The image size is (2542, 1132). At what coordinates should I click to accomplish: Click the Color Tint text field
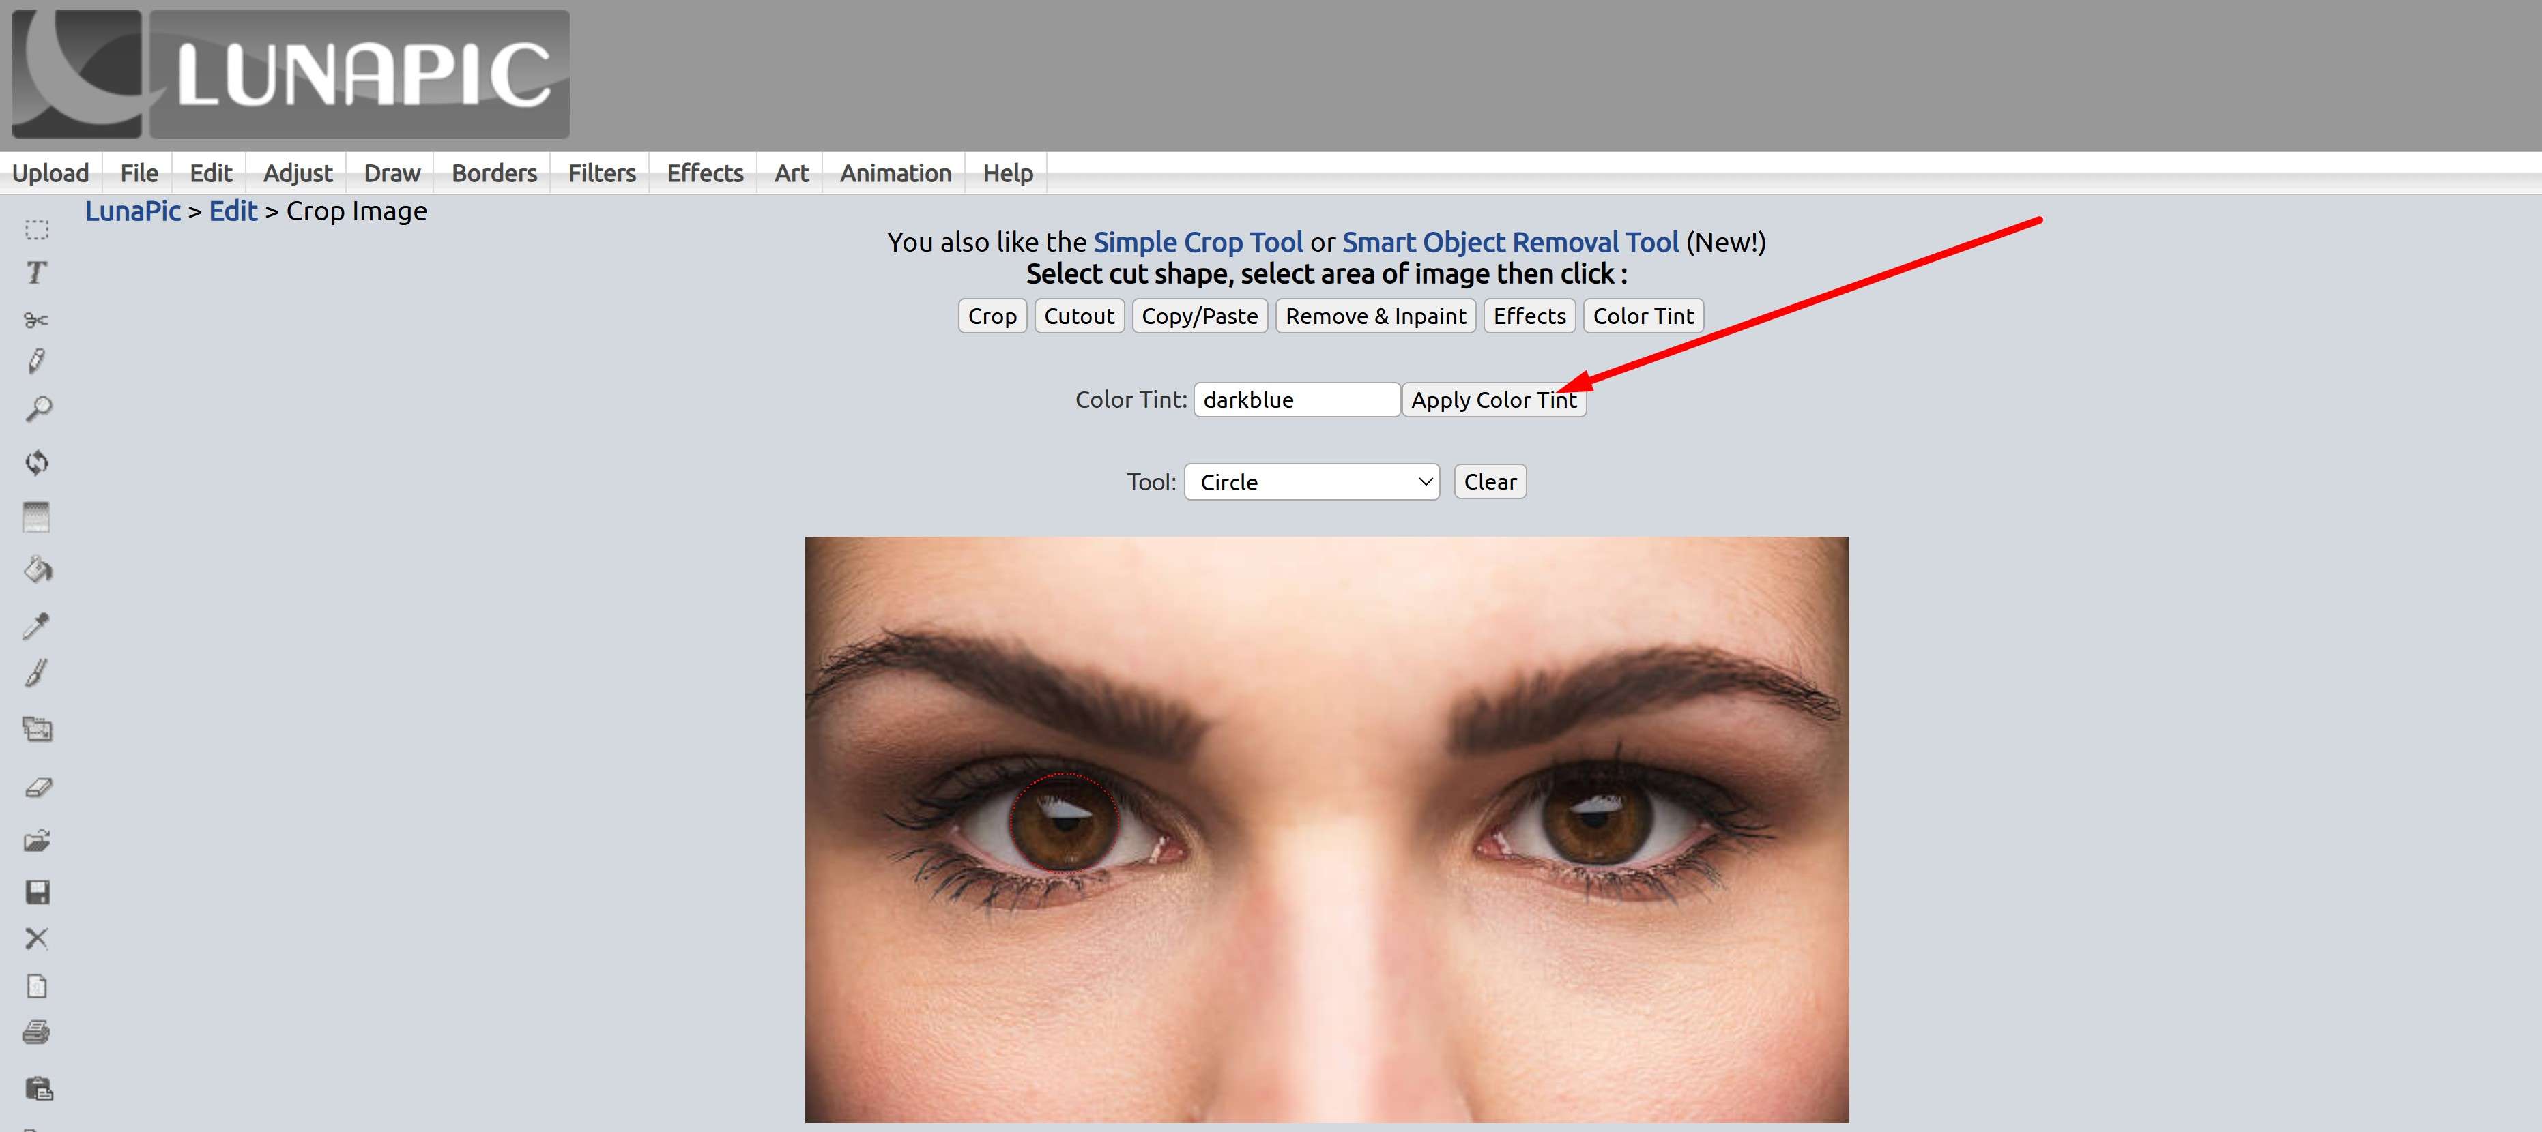click(x=1296, y=400)
